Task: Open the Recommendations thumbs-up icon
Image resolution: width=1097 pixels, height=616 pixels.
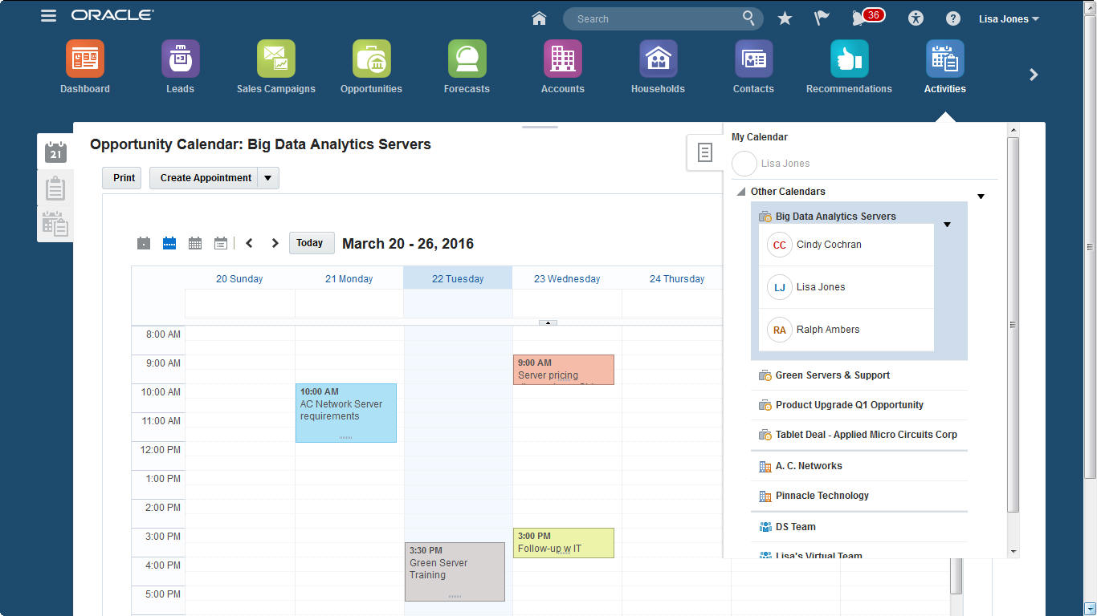Action: point(850,59)
